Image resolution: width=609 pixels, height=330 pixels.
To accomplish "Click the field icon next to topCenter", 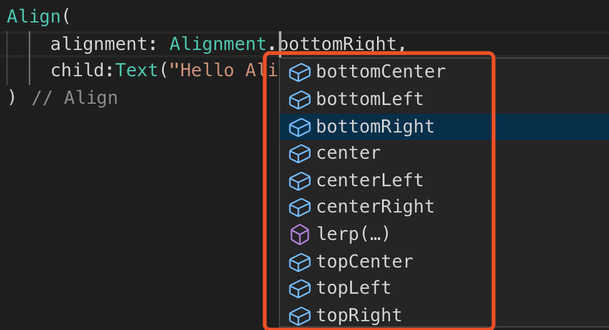I will coord(300,262).
